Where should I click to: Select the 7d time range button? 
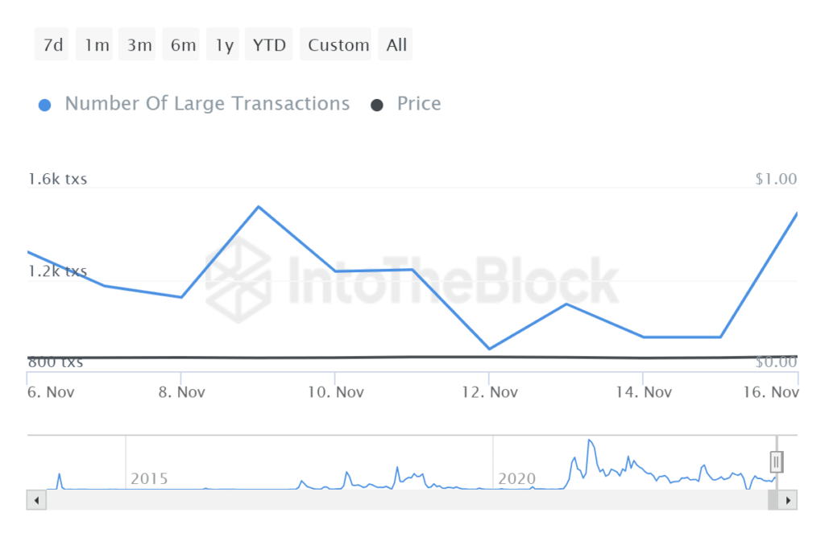[x=52, y=45]
